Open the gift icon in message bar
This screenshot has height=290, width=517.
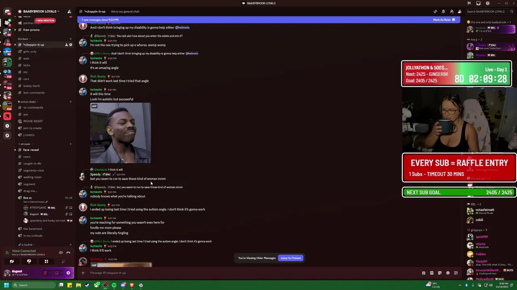[424, 273]
